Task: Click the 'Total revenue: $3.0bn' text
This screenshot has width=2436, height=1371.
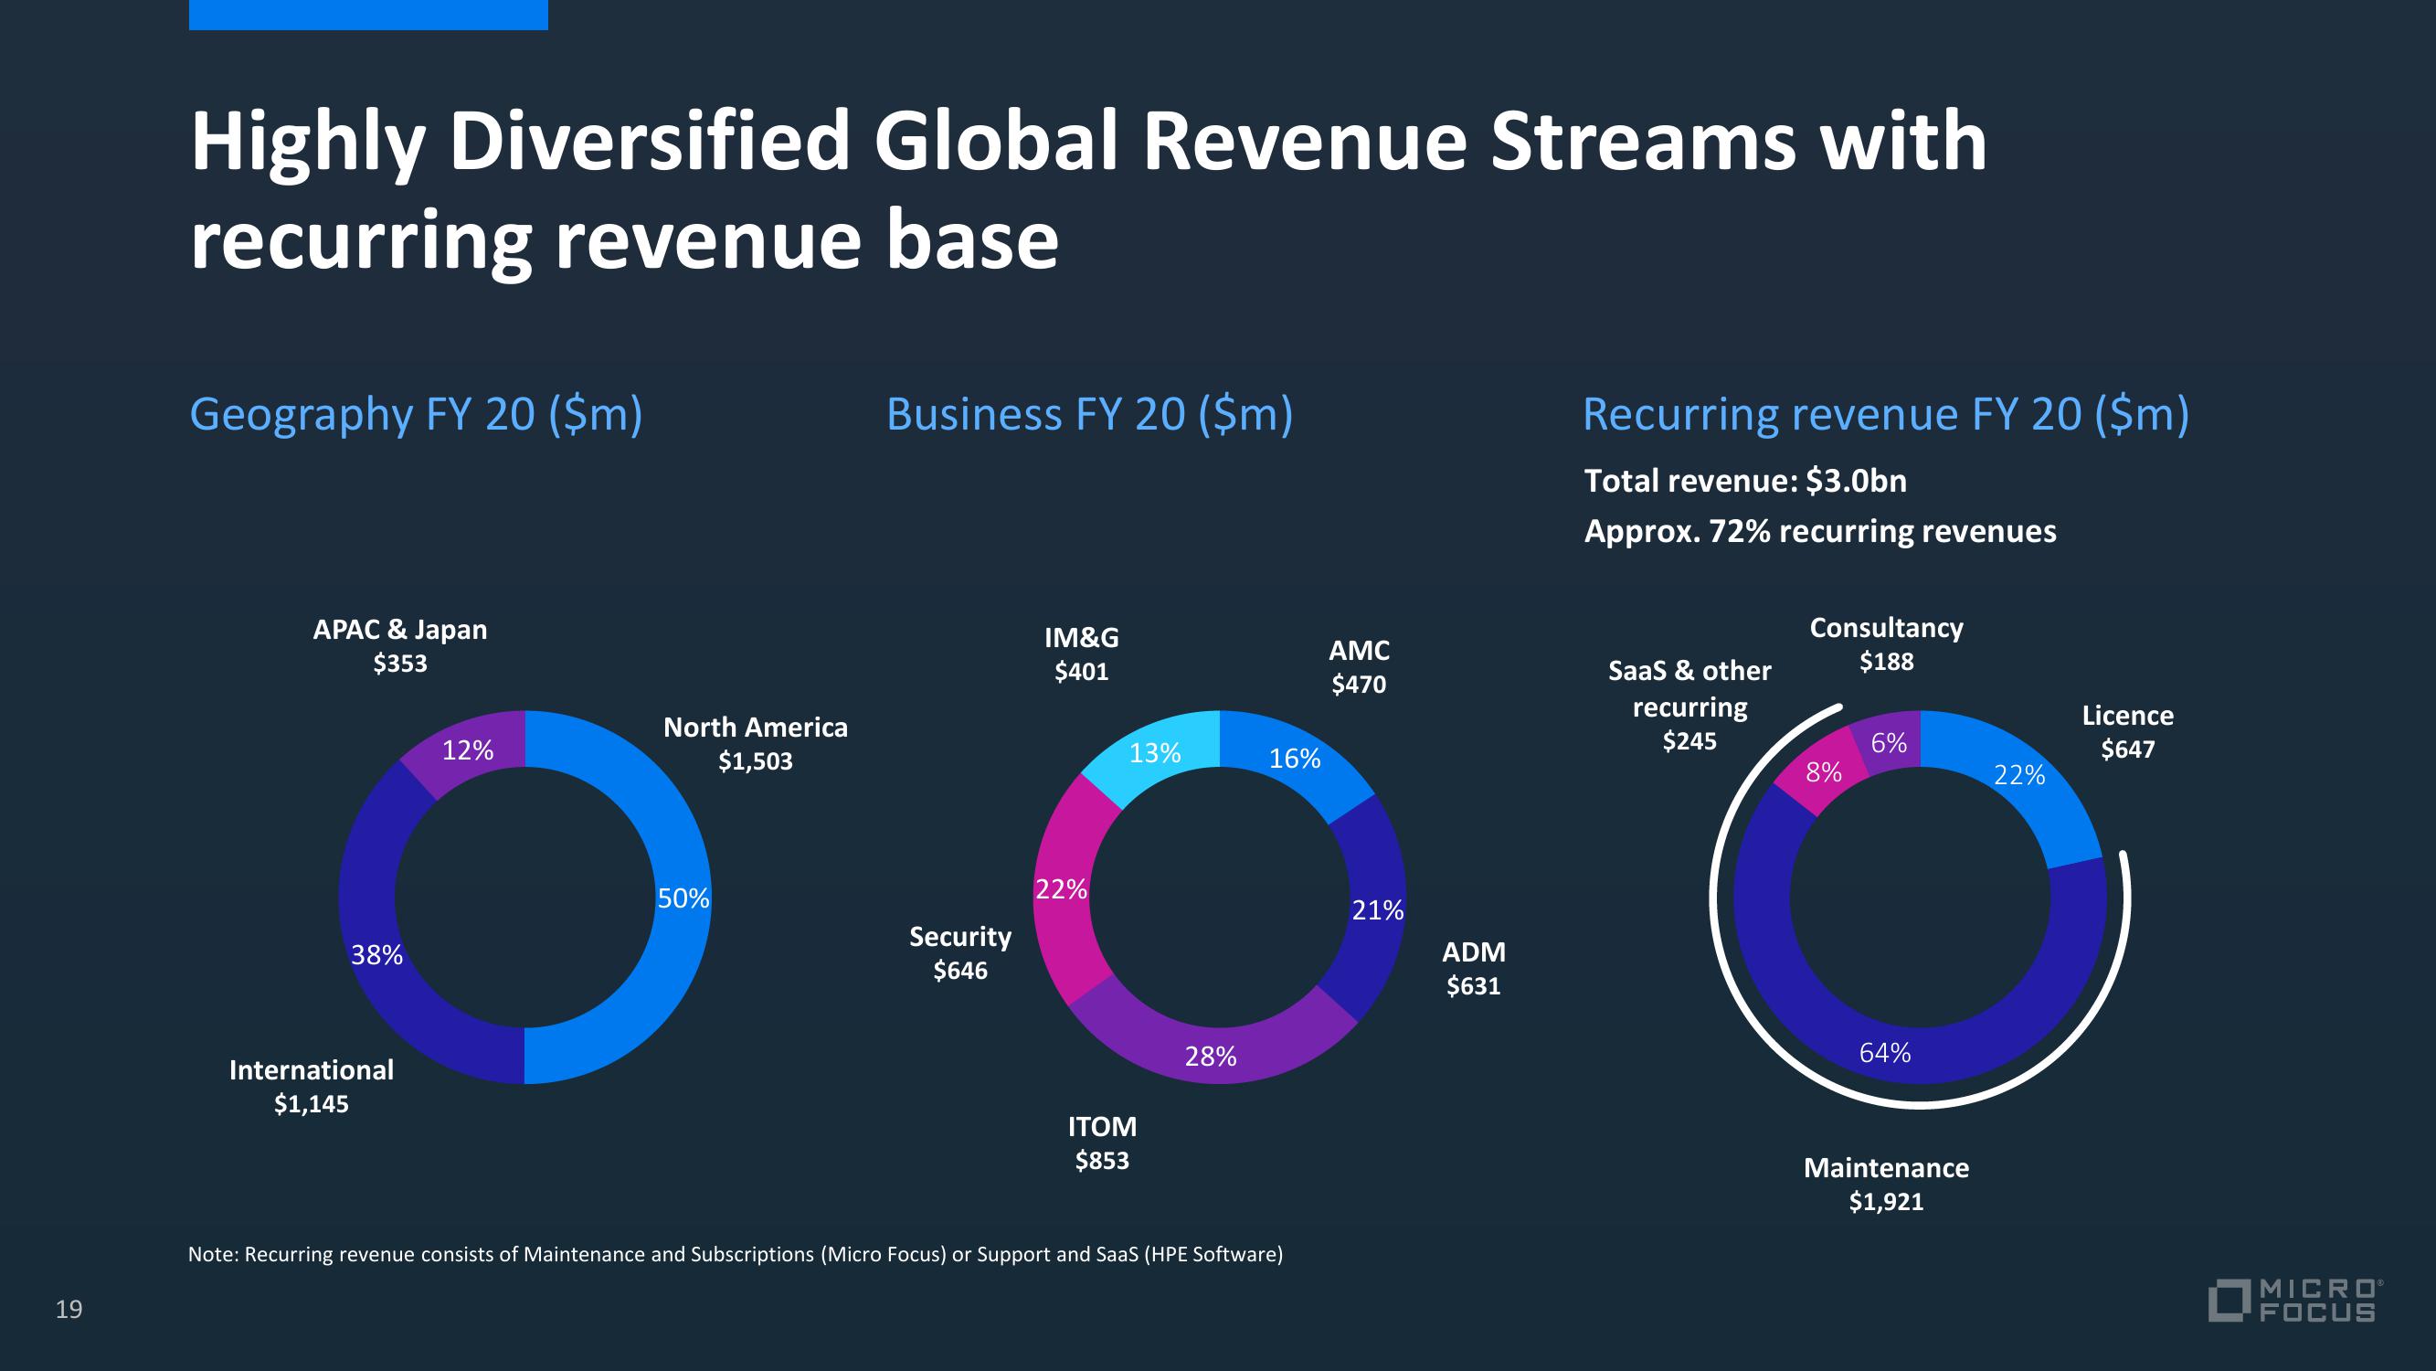Action: [x=1745, y=481]
